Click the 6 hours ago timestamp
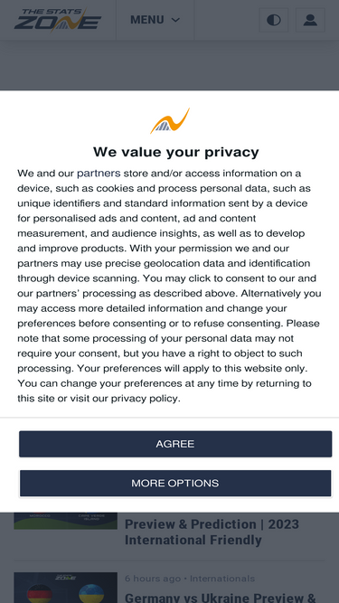The image size is (339, 603). coord(153,579)
